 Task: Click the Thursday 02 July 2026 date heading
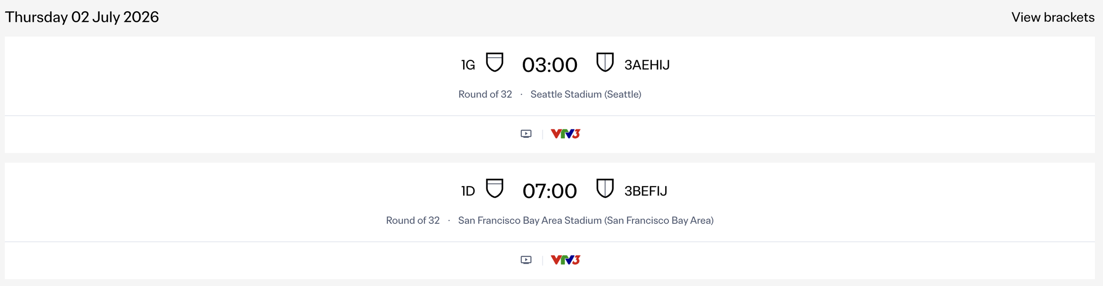pos(82,17)
